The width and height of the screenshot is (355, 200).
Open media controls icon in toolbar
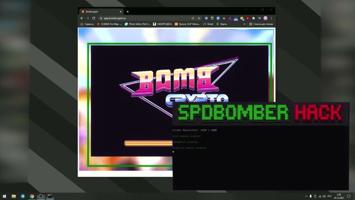pyautogui.click(x=259, y=18)
